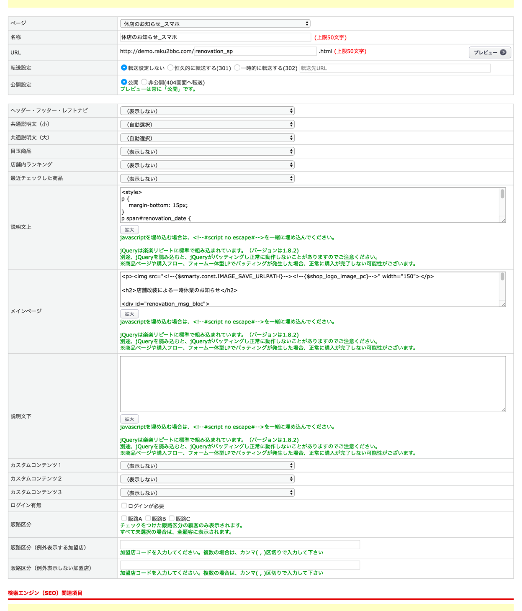522x611 pixels.
Task: Click the empty 説明文下 textarea
Action: [x=312, y=384]
